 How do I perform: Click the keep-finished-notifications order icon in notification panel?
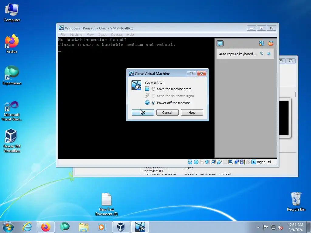[x=261, y=43]
